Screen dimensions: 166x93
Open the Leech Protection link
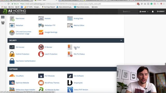pyautogui.click(x=51, y=54)
